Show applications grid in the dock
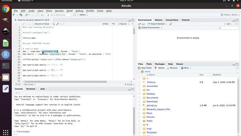The height and width of the screenshot is (136, 241). [6, 132]
